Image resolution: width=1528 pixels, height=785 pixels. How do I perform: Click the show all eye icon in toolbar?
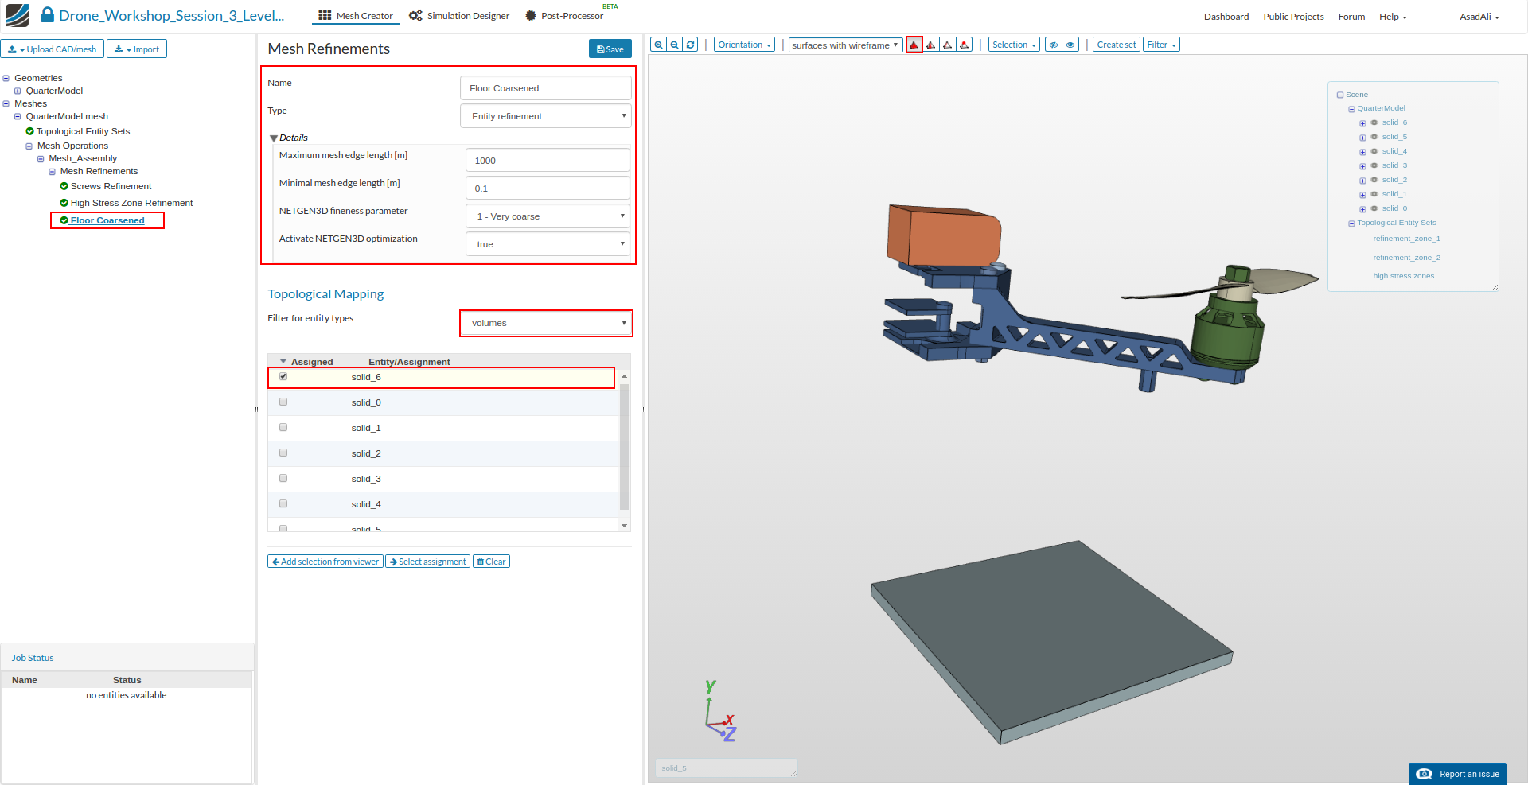1071,45
